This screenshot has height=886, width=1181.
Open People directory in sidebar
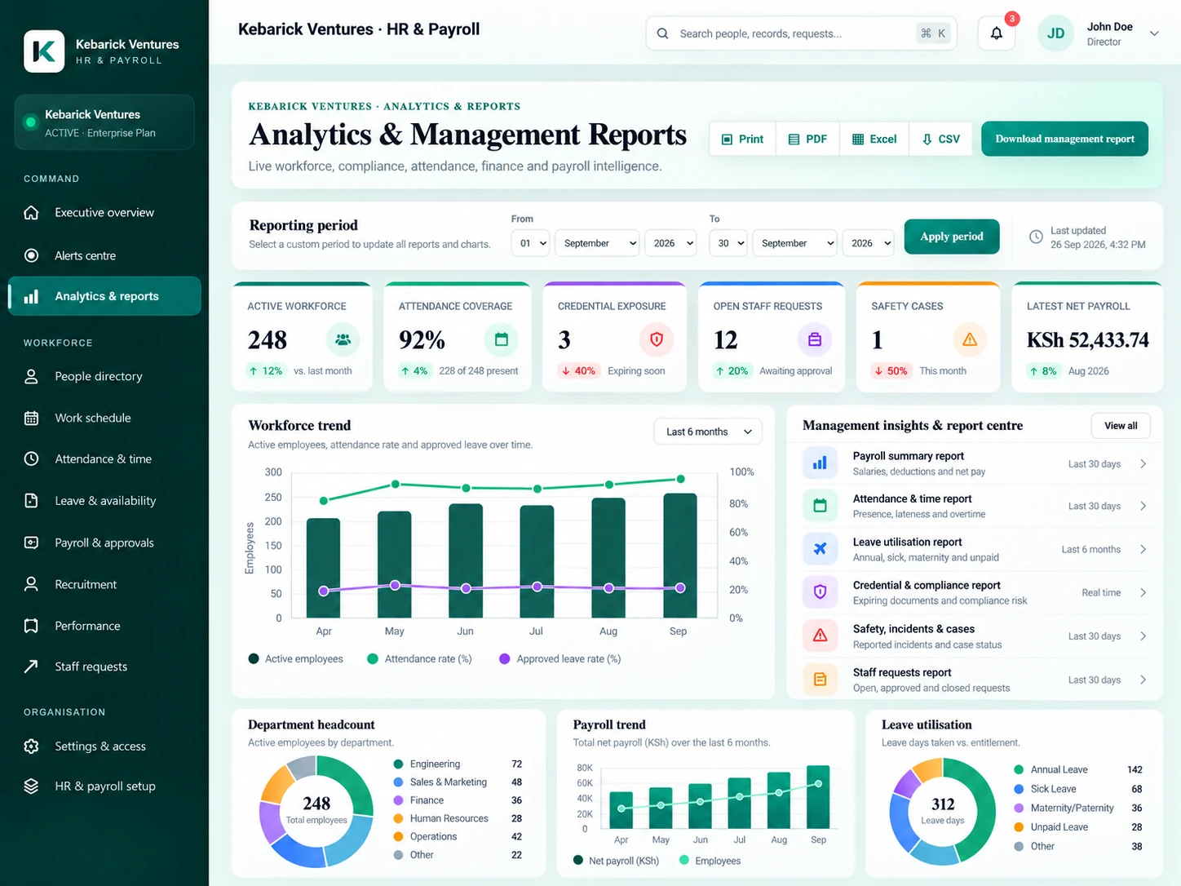click(x=104, y=376)
